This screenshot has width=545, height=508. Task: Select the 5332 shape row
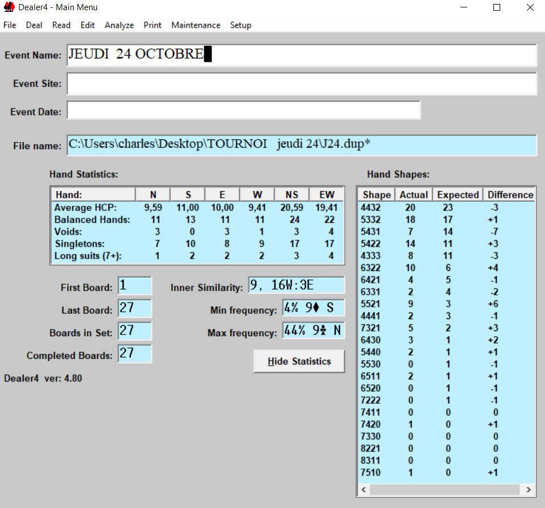point(446,219)
